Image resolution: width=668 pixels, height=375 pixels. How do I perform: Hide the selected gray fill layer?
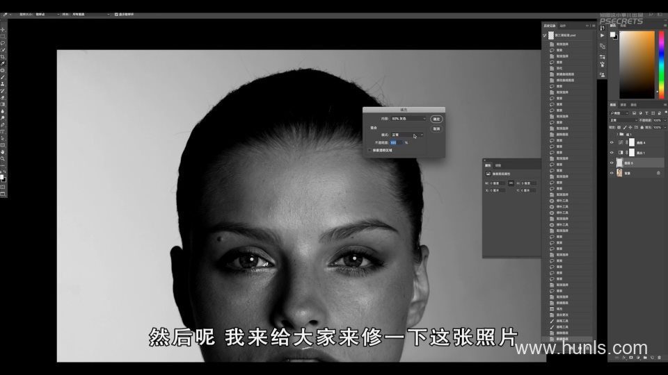(x=612, y=162)
